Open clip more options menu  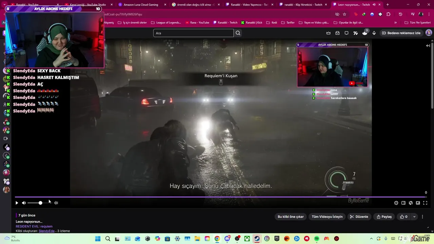[422, 217]
